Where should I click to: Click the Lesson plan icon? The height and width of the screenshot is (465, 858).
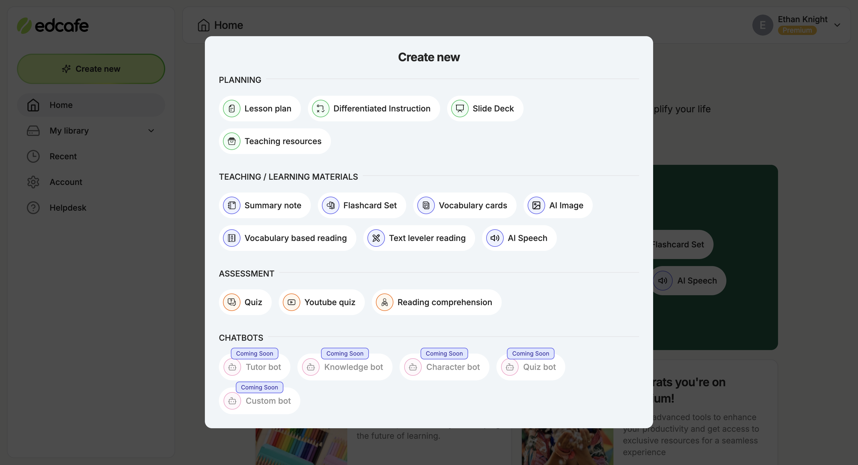pos(231,108)
